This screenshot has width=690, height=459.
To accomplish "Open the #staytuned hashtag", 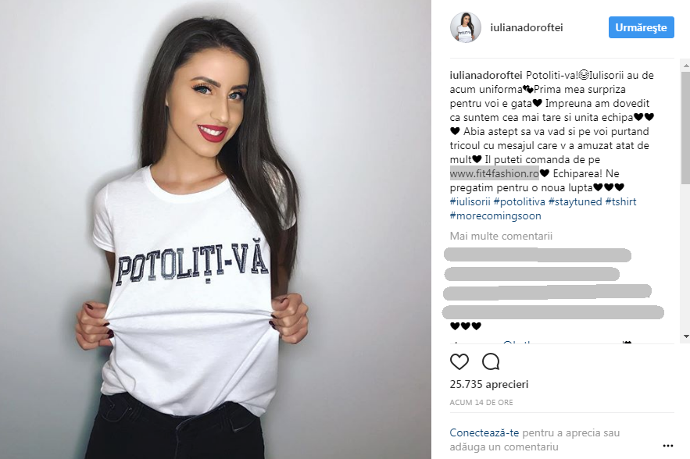I will pos(574,202).
